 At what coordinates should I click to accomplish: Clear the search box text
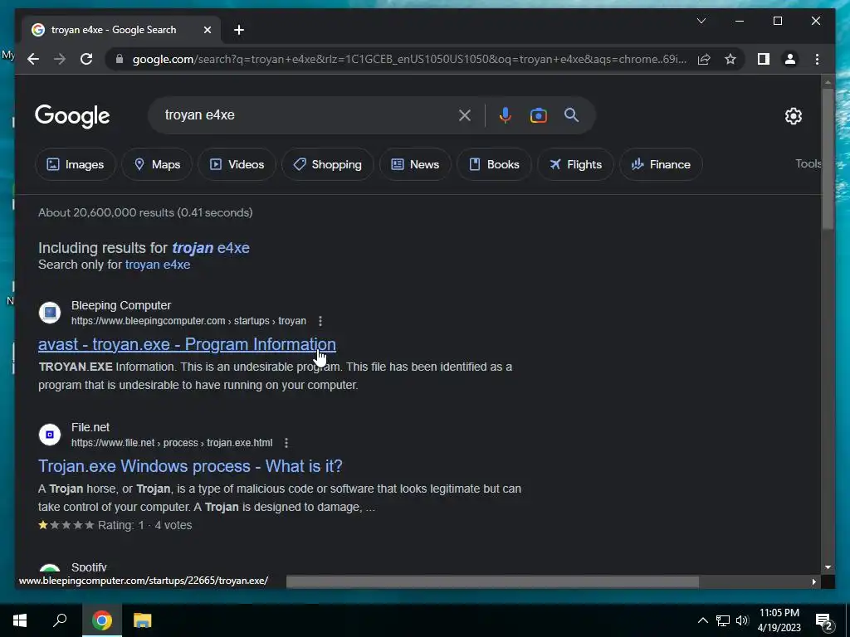click(465, 114)
